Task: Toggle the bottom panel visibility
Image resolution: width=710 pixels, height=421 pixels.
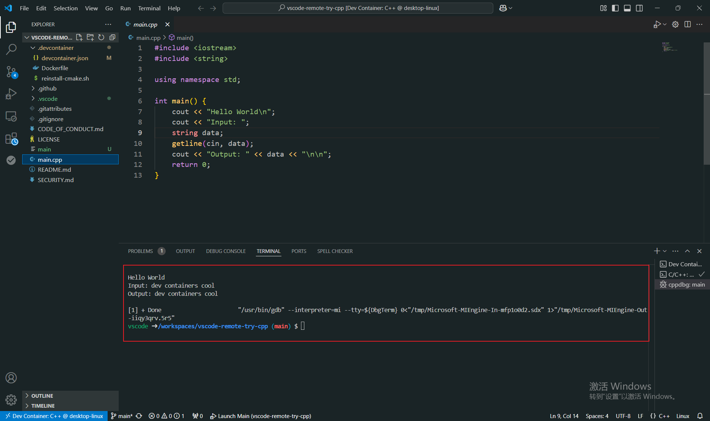Action: click(627, 8)
